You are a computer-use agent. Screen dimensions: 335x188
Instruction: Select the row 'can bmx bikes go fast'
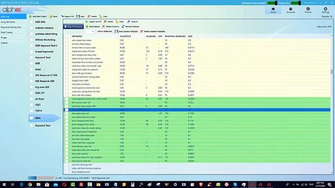(197, 165)
